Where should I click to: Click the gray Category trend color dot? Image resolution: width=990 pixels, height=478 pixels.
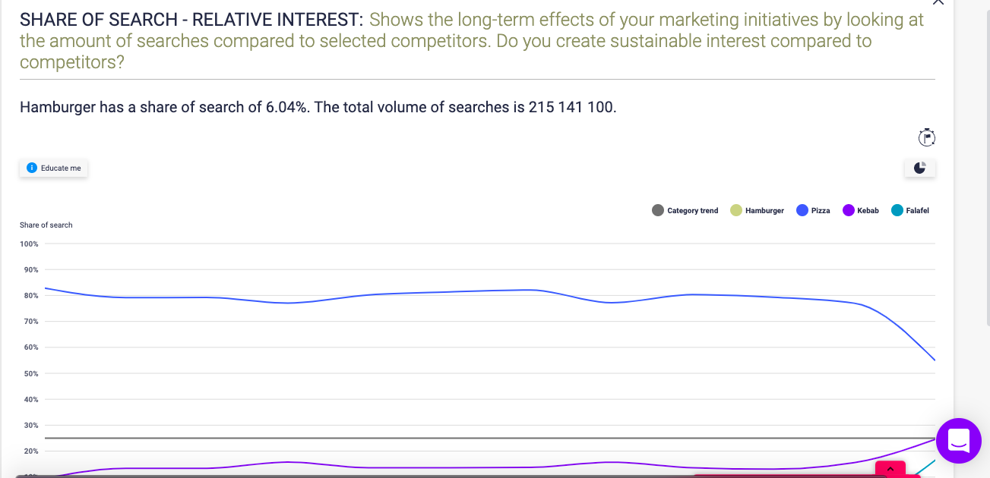pos(658,210)
